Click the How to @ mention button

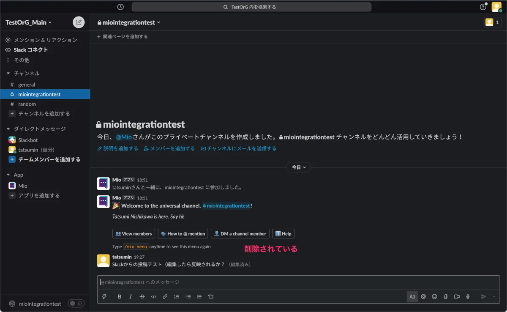point(183,234)
